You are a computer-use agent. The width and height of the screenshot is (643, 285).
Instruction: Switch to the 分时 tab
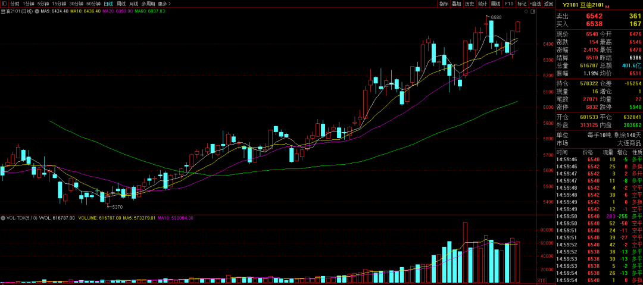[x=15, y=4]
